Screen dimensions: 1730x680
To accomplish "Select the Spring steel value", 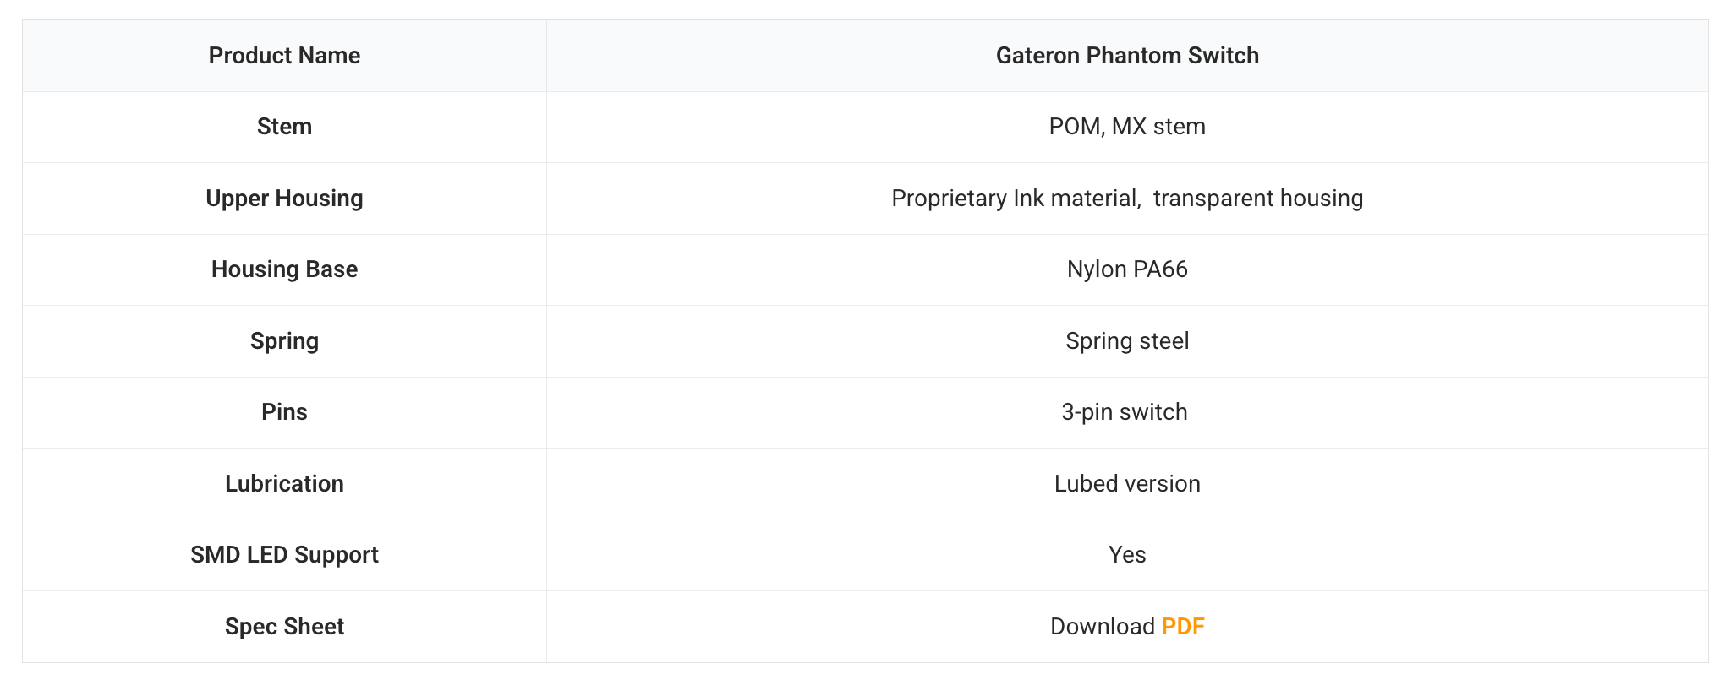I will tap(1126, 341).
